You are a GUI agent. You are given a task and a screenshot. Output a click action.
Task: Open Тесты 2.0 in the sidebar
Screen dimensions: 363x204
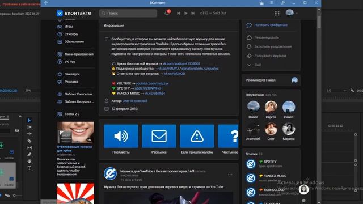click(72, 114)
